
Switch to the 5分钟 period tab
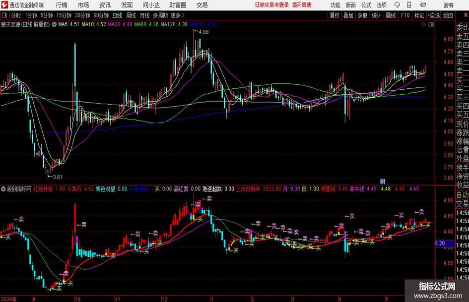[x=46, y=15]
